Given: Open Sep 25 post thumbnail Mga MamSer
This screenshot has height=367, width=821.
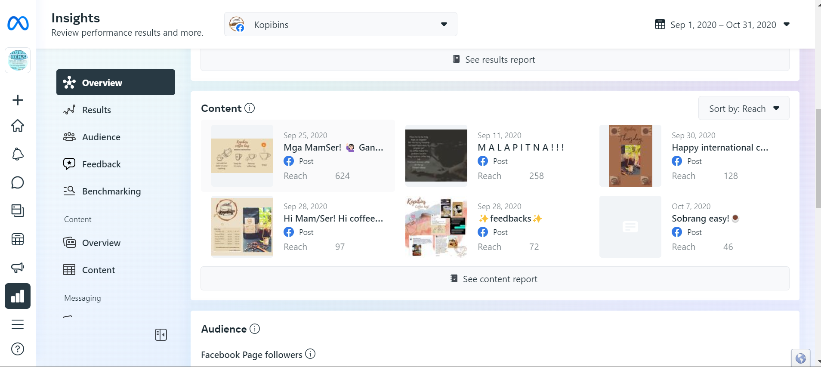Looking at the screenshot, I should point(242,156).
